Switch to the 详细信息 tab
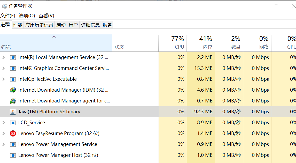 [90, 25]
